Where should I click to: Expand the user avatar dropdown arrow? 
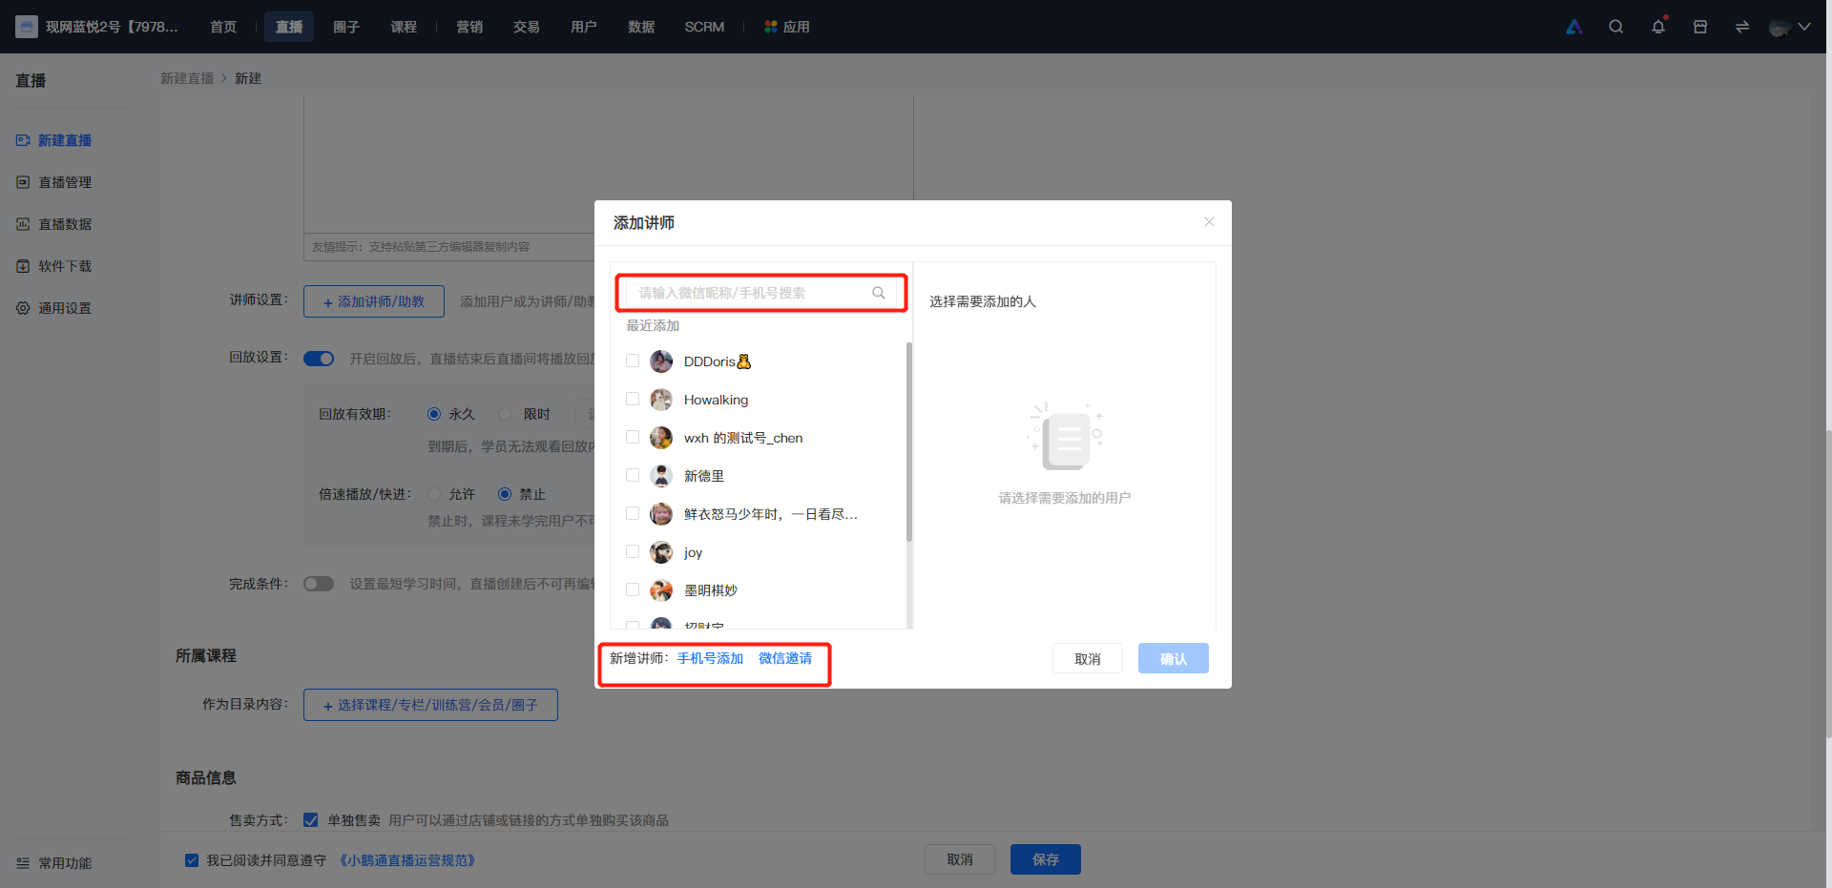pyautogui.click(x=1804, y=27)
